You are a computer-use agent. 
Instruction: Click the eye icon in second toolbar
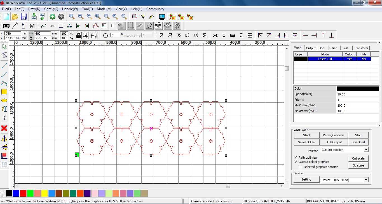[168, 26]
